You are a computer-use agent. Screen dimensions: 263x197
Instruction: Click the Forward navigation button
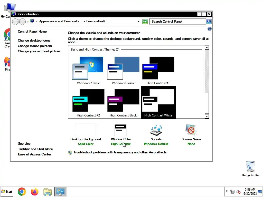pos(22,22)
